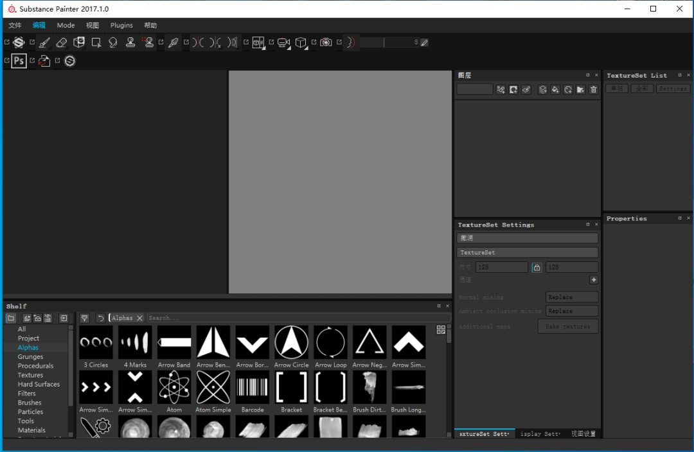
Task: Select the Clone stamp tool
Action: (130, 42)
